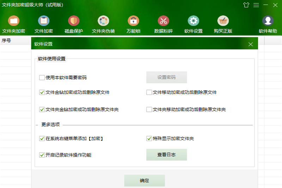
Task: Open the 软件帮助 help icon
Action: pos(268,21)
